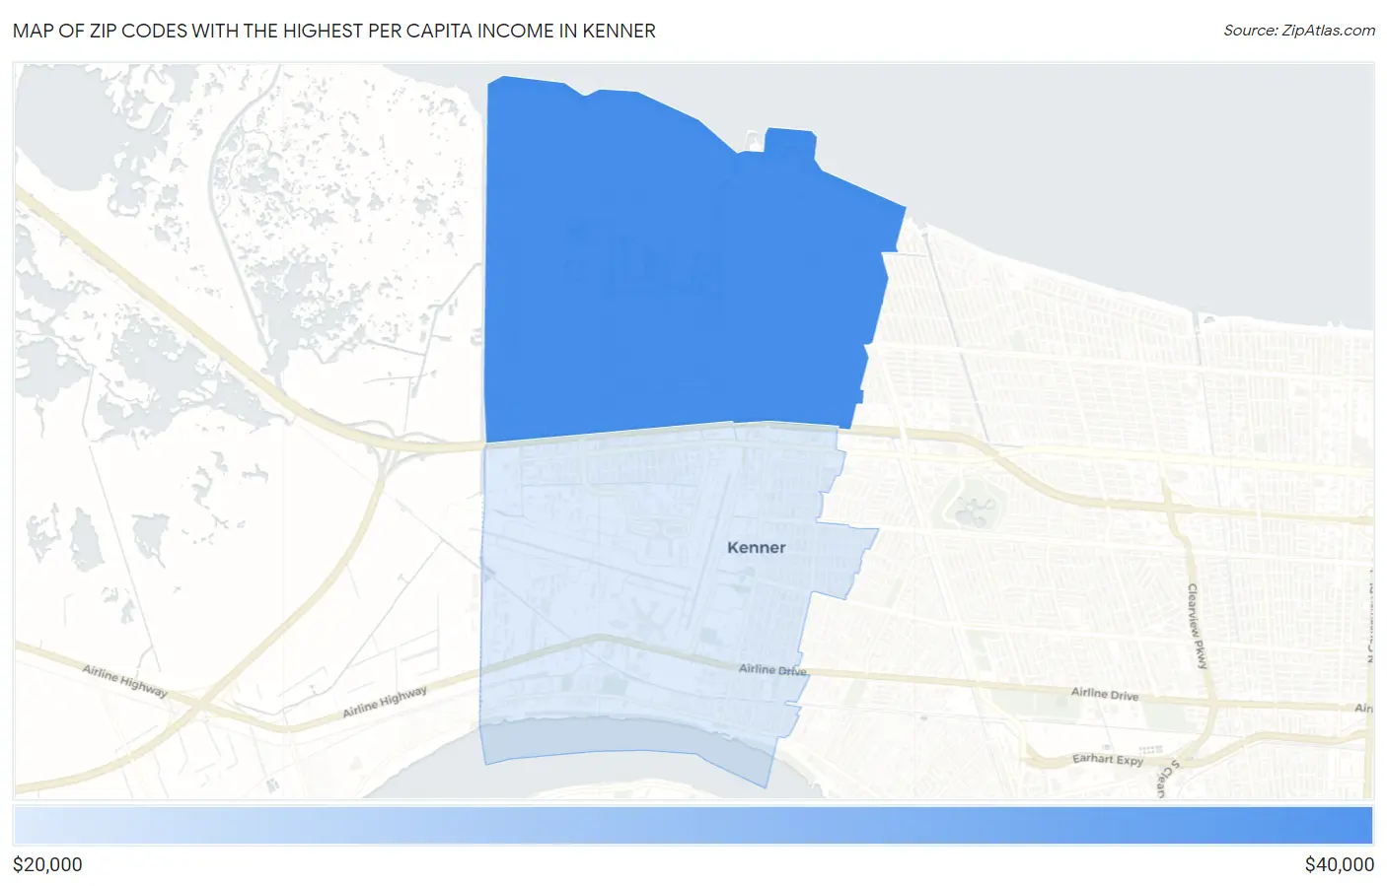Click the Kenner city label on the map
The image size is (1387, 886).
tap(757, 547)
